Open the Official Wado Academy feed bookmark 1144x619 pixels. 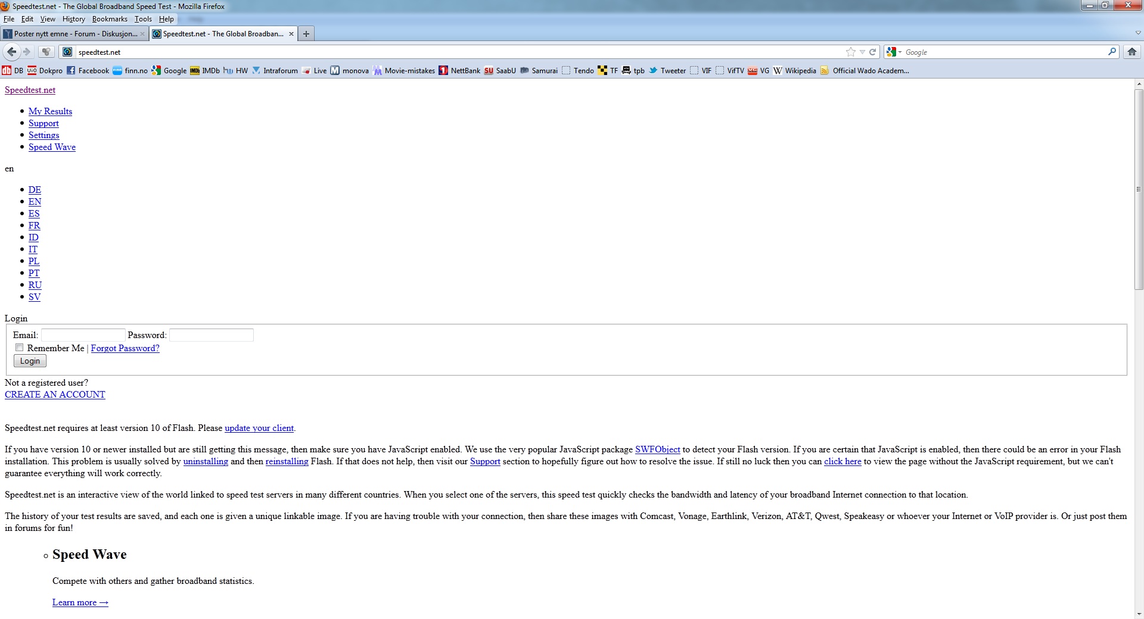(x=865, y=70)
